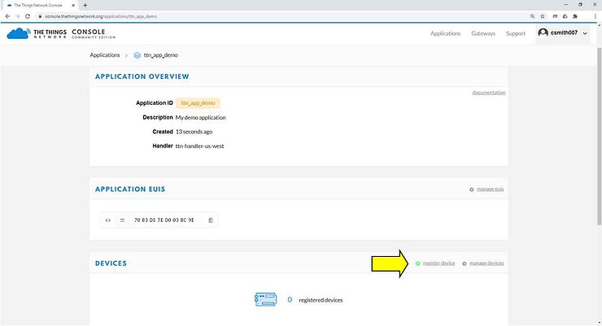Image resolution: width=602 pixels, height=326 pixels.
Task: Open the documentation link
Action: click(488, 93)
